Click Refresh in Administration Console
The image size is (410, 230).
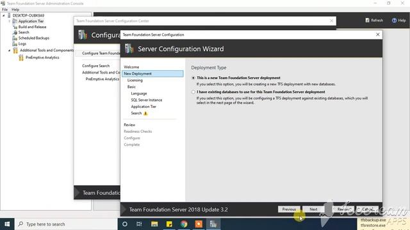tap(374, 20)
